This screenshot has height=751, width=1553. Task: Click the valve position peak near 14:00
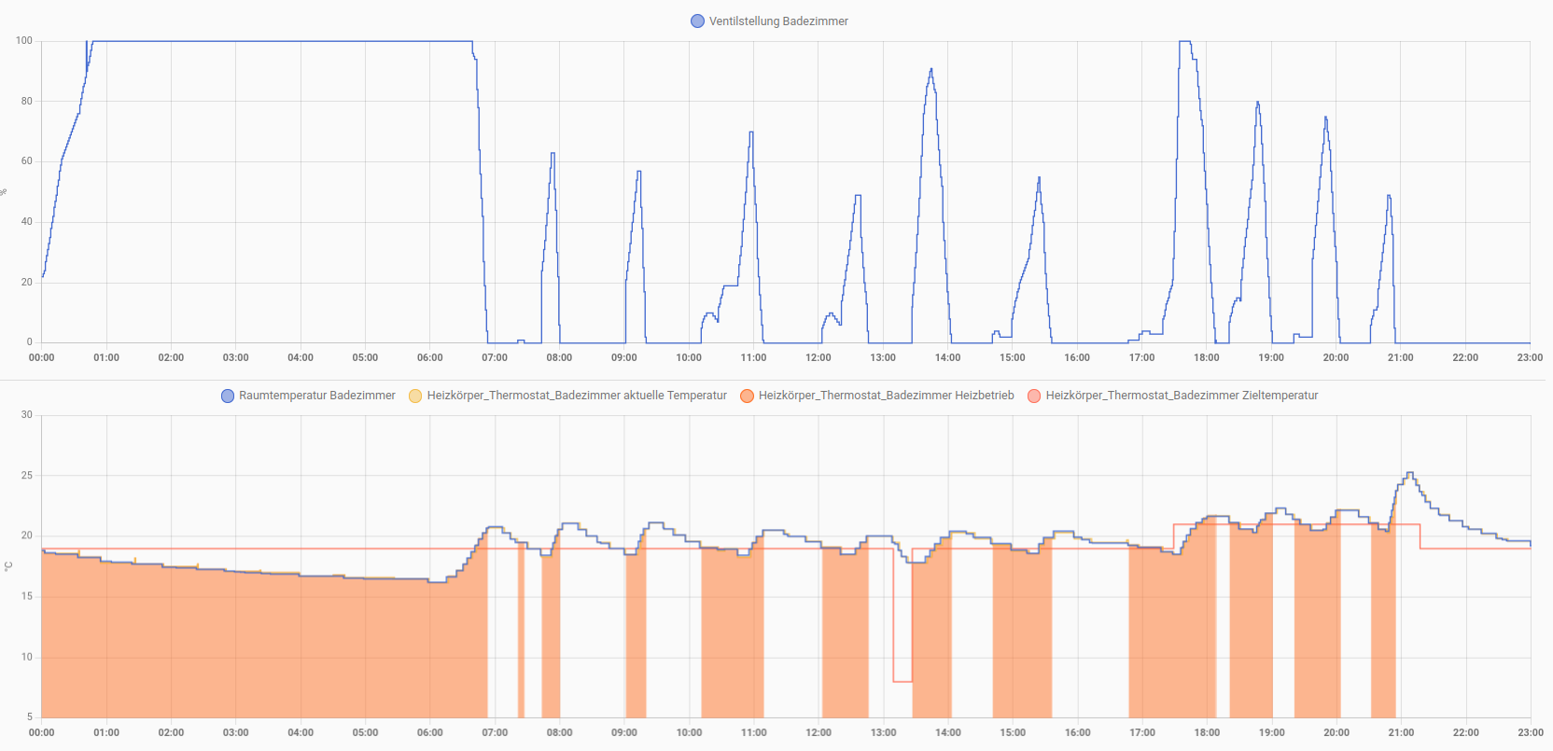[x=930, y=70]
